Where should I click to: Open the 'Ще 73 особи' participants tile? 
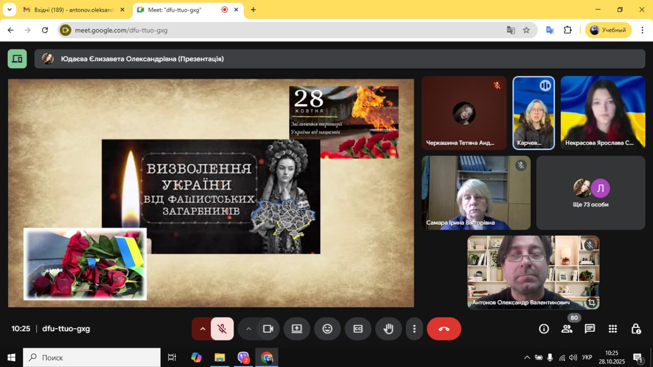[590, 193]
